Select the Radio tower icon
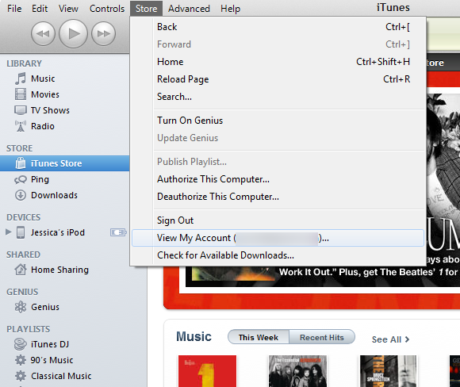Viewport: 460px width, 387px height. click(21, 126)
